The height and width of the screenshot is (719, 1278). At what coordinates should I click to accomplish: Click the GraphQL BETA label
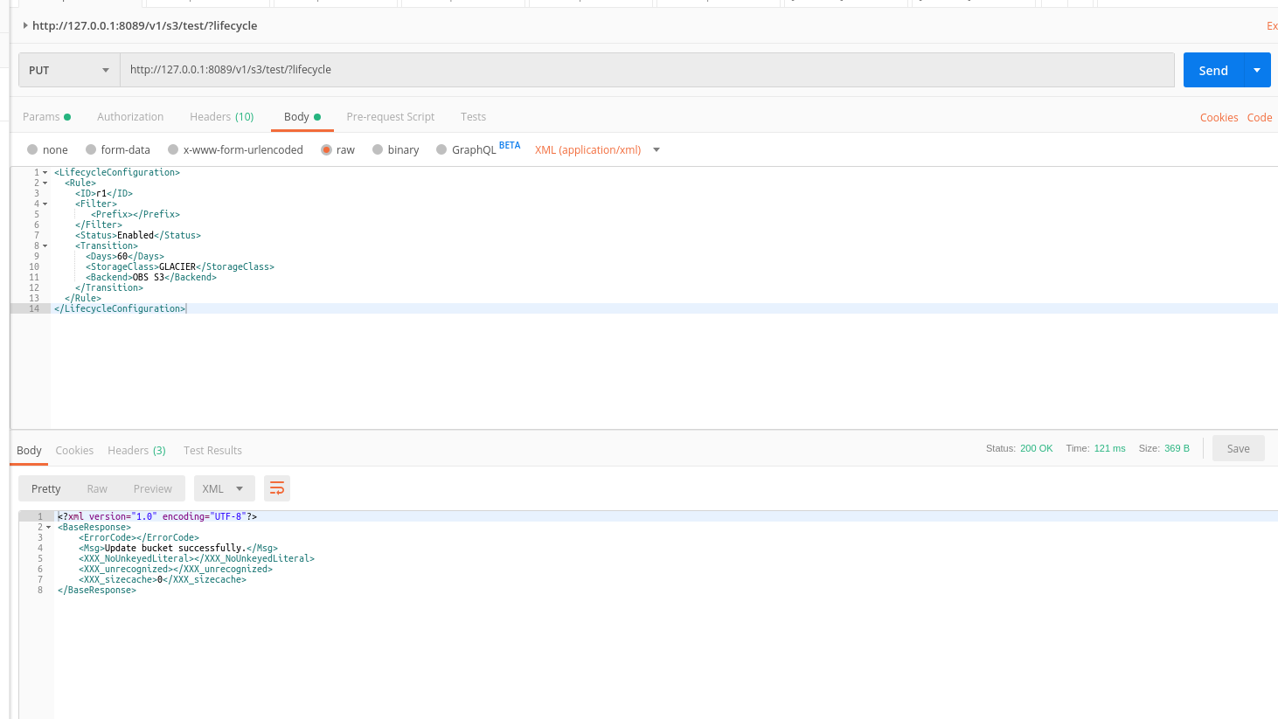510,145
